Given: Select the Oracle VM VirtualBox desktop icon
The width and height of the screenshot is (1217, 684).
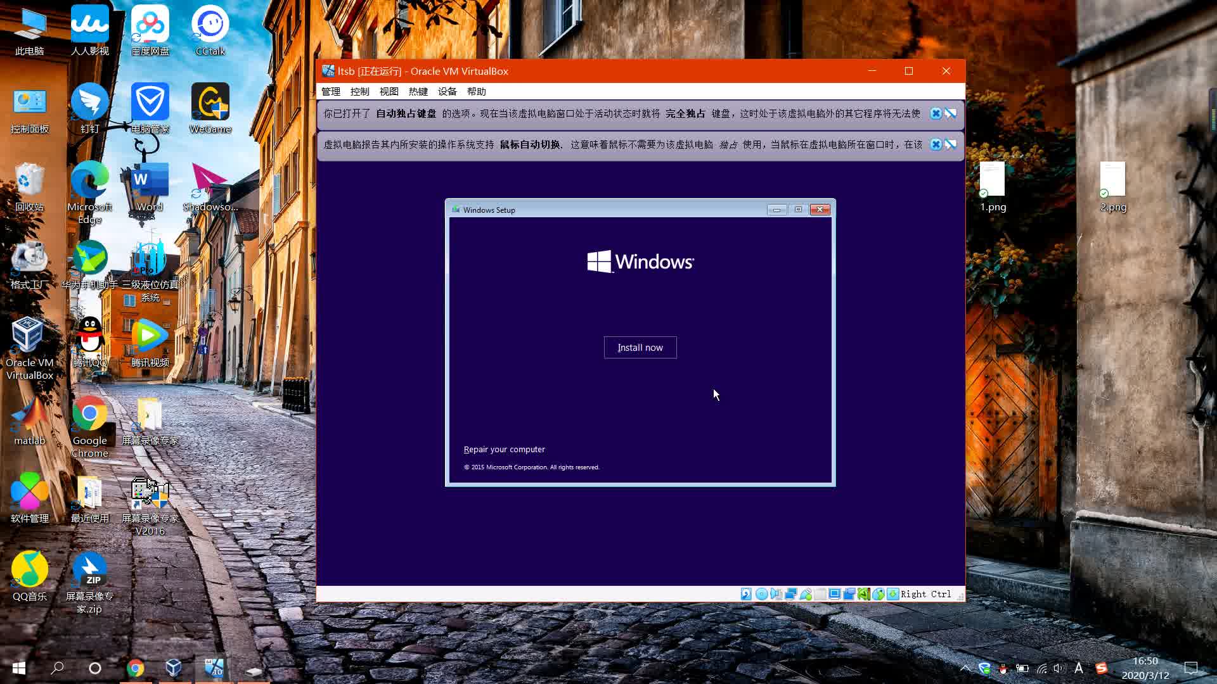Looking at the screenshot, I should pos(30,349).
